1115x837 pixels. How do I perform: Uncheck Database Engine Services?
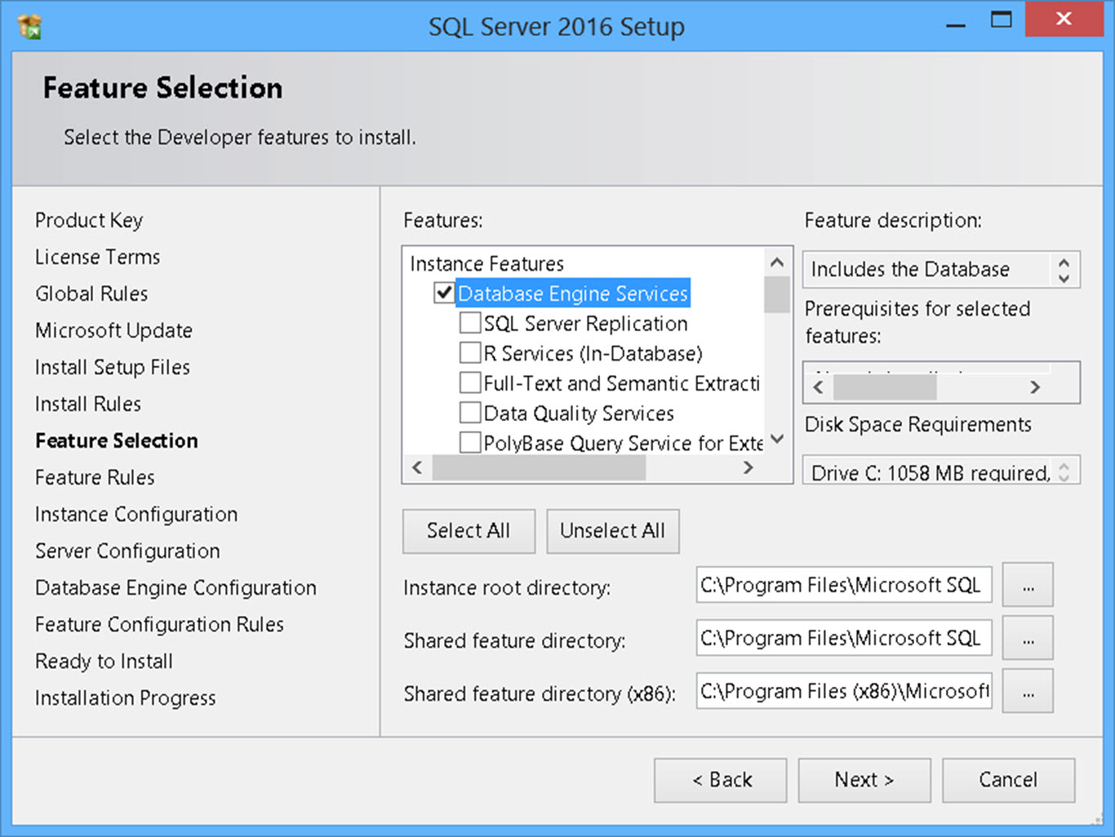[x=443, y=293]
